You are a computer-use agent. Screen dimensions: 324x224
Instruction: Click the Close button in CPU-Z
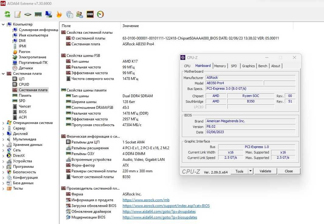click(x=289, y=171)
